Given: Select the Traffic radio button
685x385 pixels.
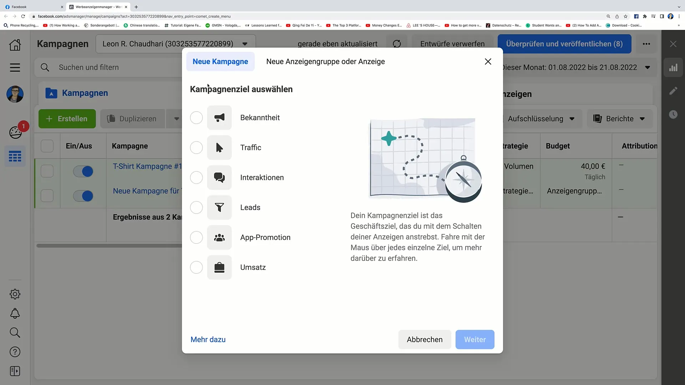Looking at the screenshot, I should [x=196, y=148].
